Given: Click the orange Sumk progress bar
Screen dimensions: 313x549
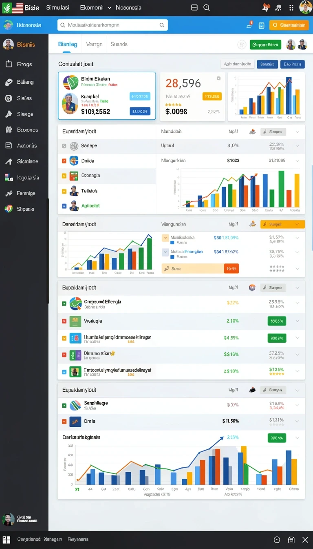Looking at the screenshot, I should [201, 268].
